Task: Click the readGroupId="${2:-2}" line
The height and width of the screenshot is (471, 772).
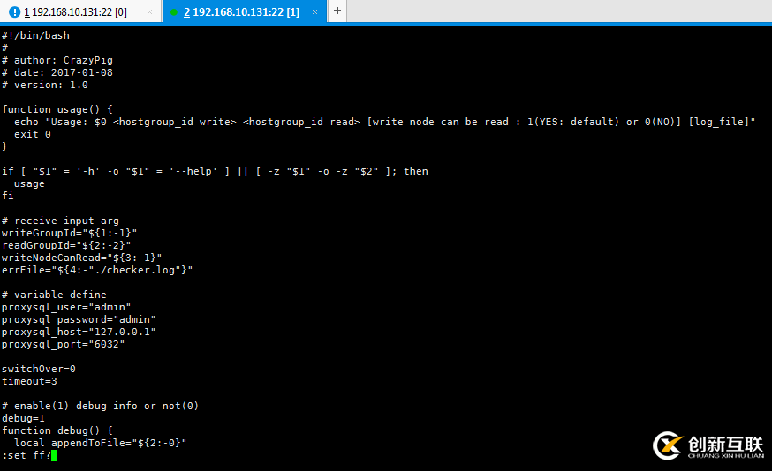Action: coord(66,245)
